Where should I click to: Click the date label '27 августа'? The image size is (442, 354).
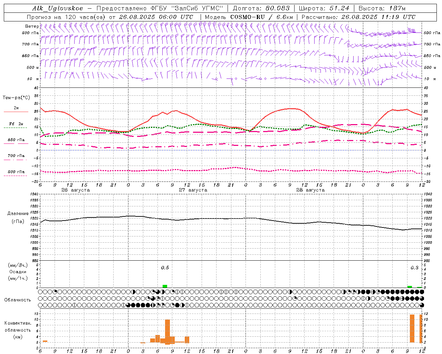(193, 190)
